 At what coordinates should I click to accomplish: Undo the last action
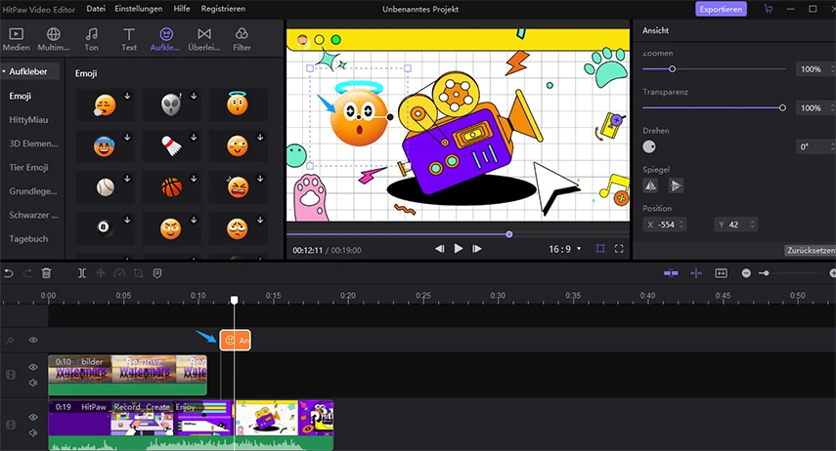click(9, 273)
